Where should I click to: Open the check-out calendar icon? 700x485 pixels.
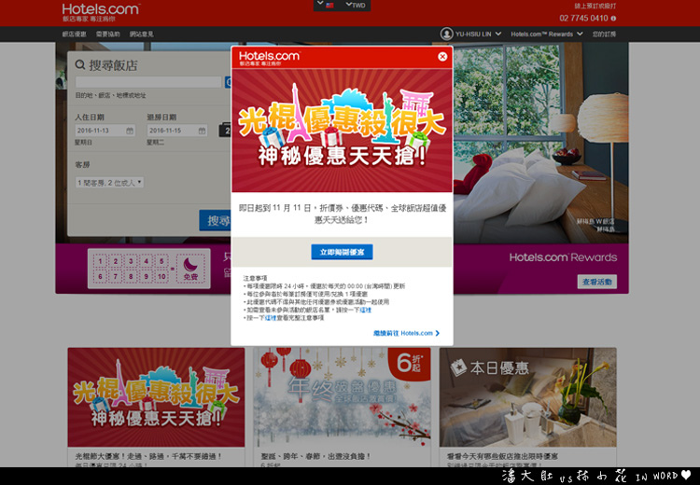[x=202, y=131]
